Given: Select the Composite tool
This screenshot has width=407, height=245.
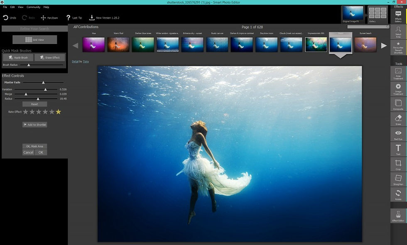Looking at the screenshot, I should point(398,104).
